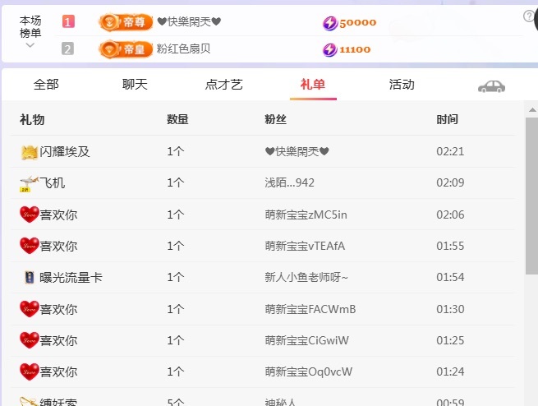Click the gray car icon tab

[x=491, y=86]
